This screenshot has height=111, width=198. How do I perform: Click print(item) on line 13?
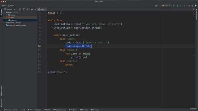(x=79, y=57)
